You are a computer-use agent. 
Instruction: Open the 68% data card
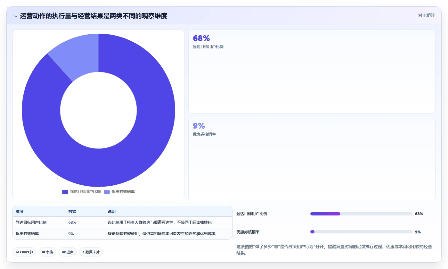tap(312, 71)
